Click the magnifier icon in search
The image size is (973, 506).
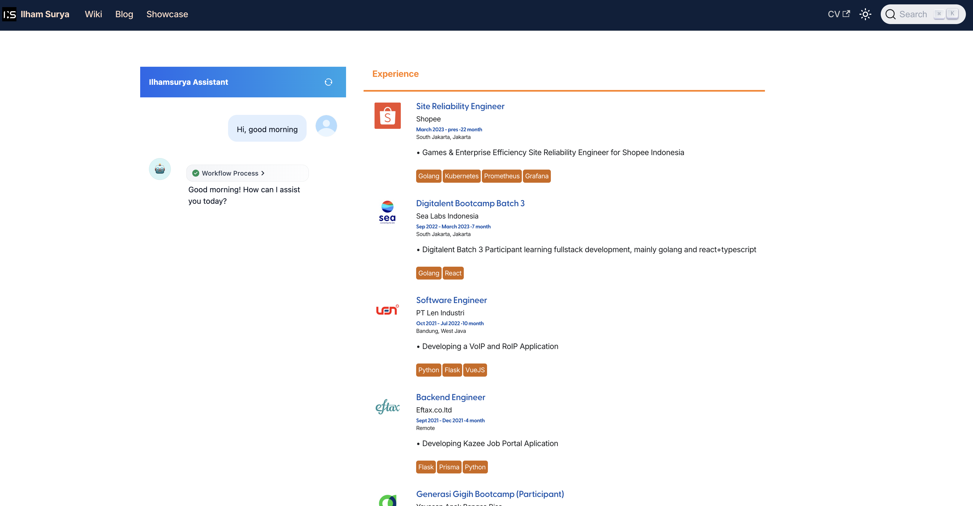[x=891, y=14]
